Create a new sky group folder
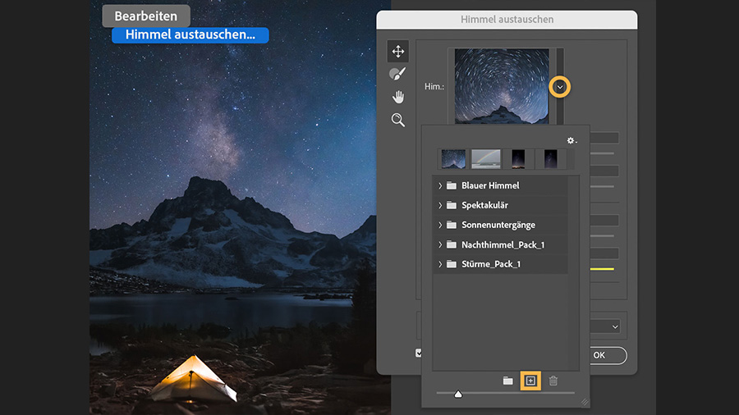739x415 pixels. point(507,381)
